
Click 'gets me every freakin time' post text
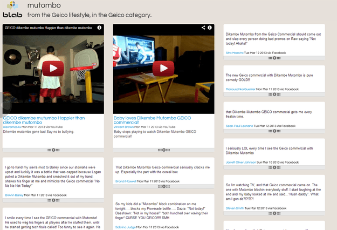click(269, 114)
